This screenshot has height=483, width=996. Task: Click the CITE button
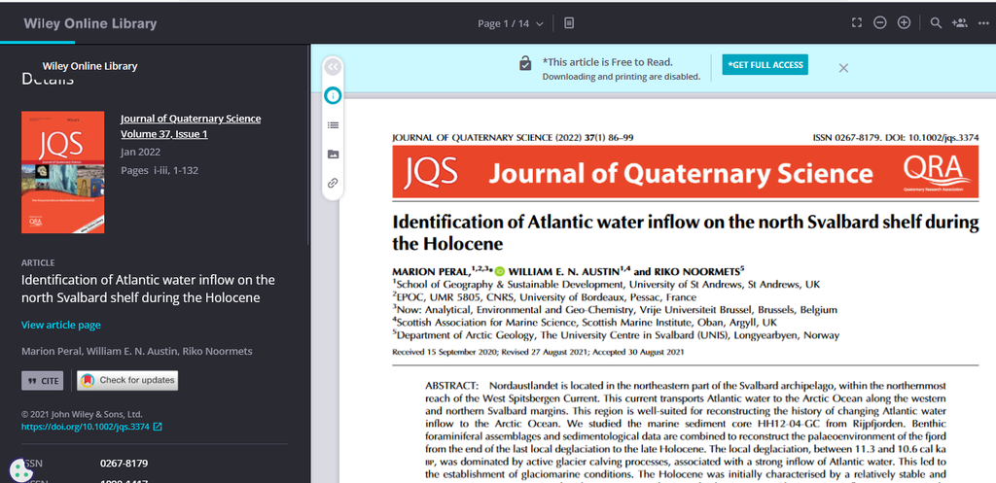(x=43, y=381)
